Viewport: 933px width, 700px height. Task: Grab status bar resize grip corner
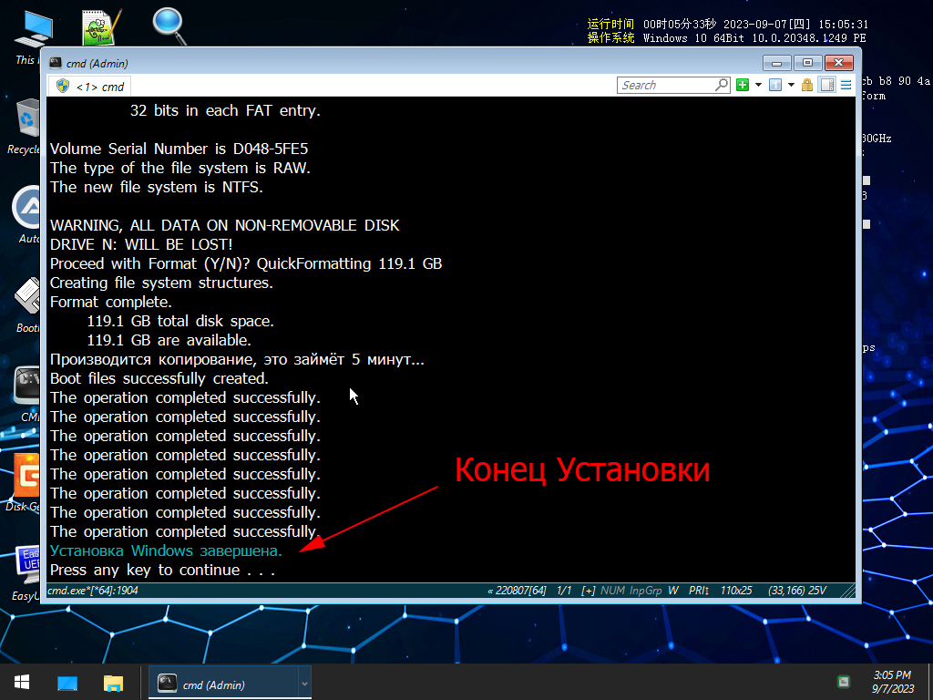[x=847, y=591]
